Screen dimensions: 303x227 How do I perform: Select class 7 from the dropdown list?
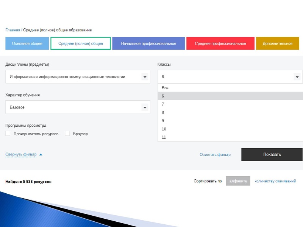click(163, 104)
